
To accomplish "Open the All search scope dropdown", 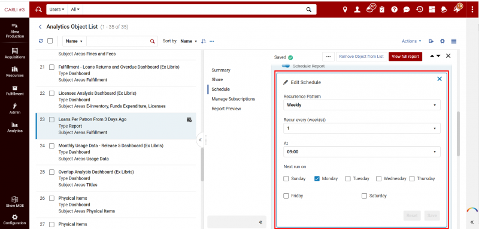I will (75, 10).
